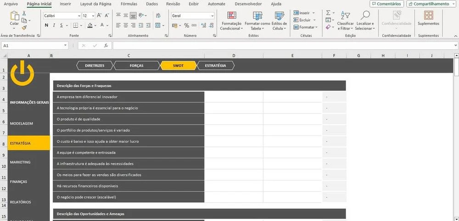Open the Fórmulas ribbon tab
This screenshot has width=459, height=221.
pos(129,4)
